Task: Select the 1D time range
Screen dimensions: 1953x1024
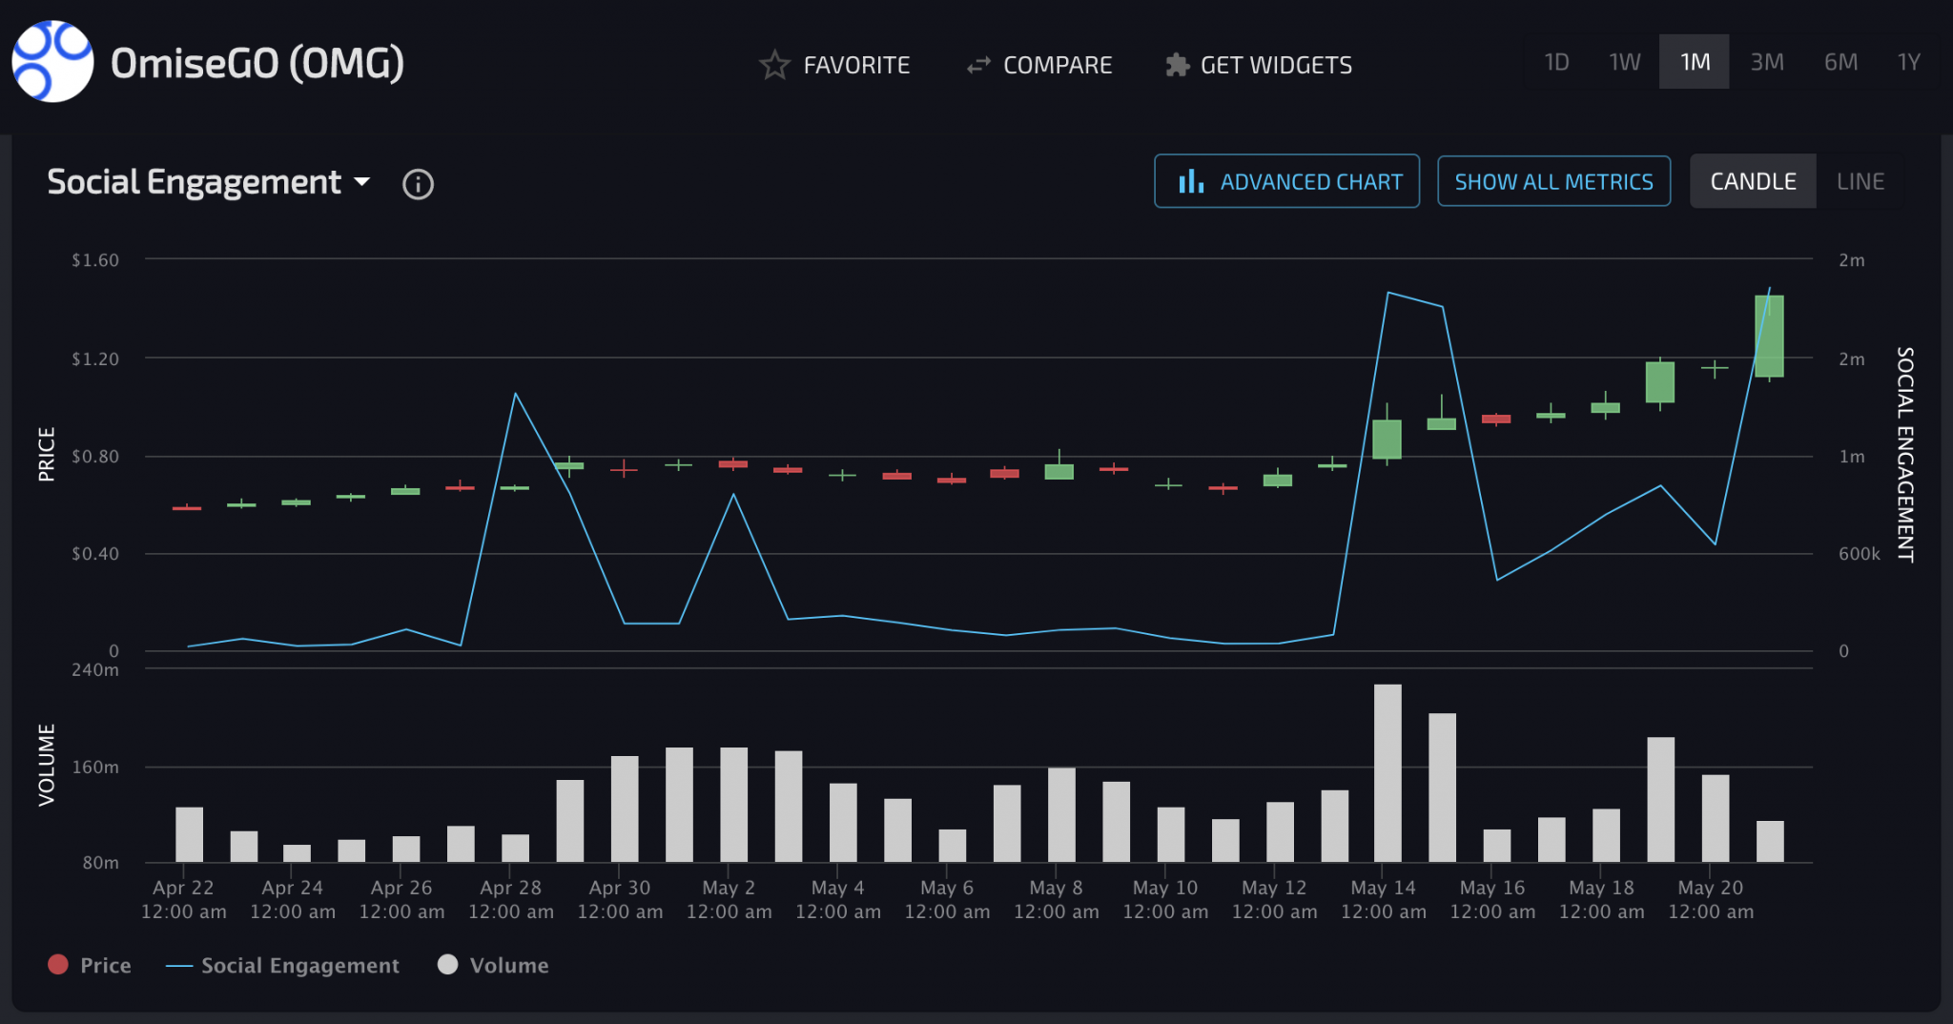Action: click(x=1556, y=62)
